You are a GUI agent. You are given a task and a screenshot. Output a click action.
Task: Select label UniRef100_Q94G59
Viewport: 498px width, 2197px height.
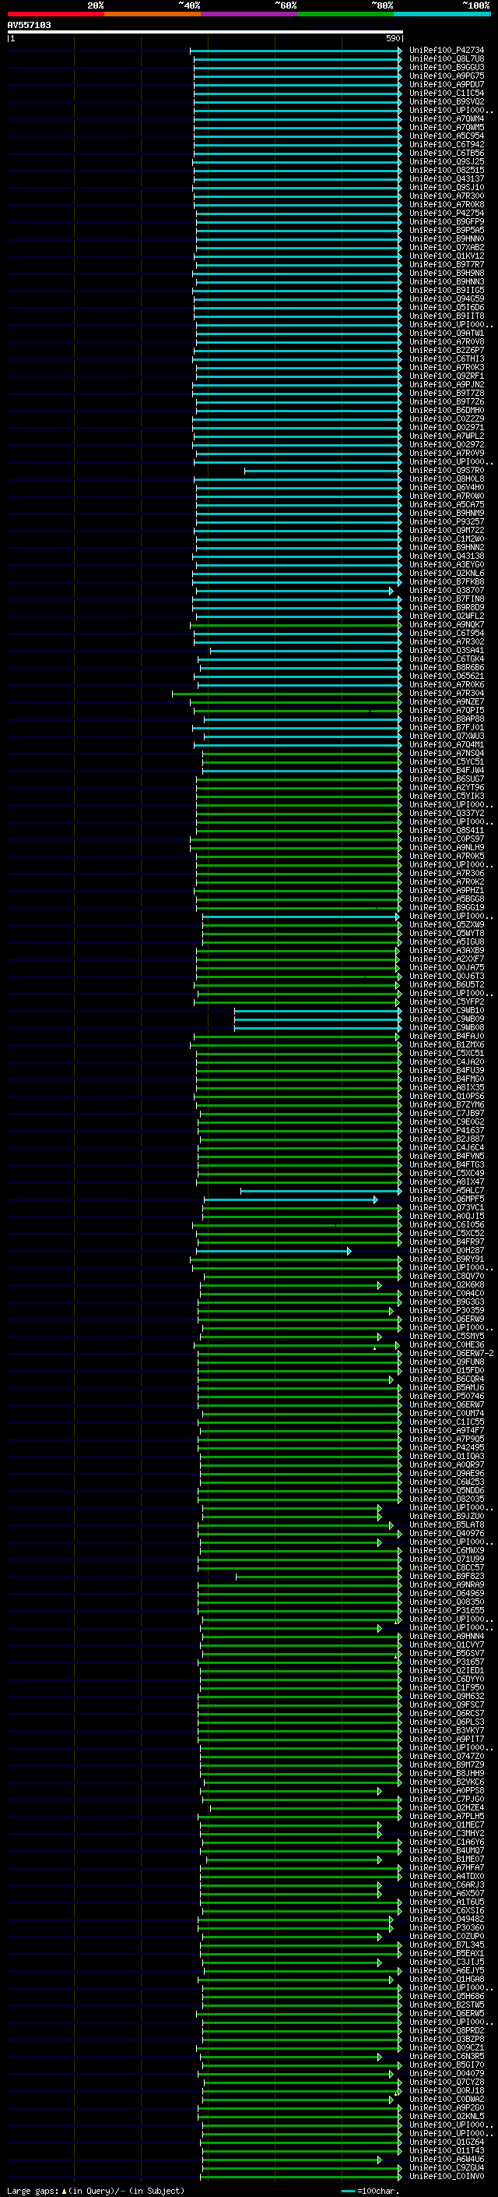pos(446,298)
